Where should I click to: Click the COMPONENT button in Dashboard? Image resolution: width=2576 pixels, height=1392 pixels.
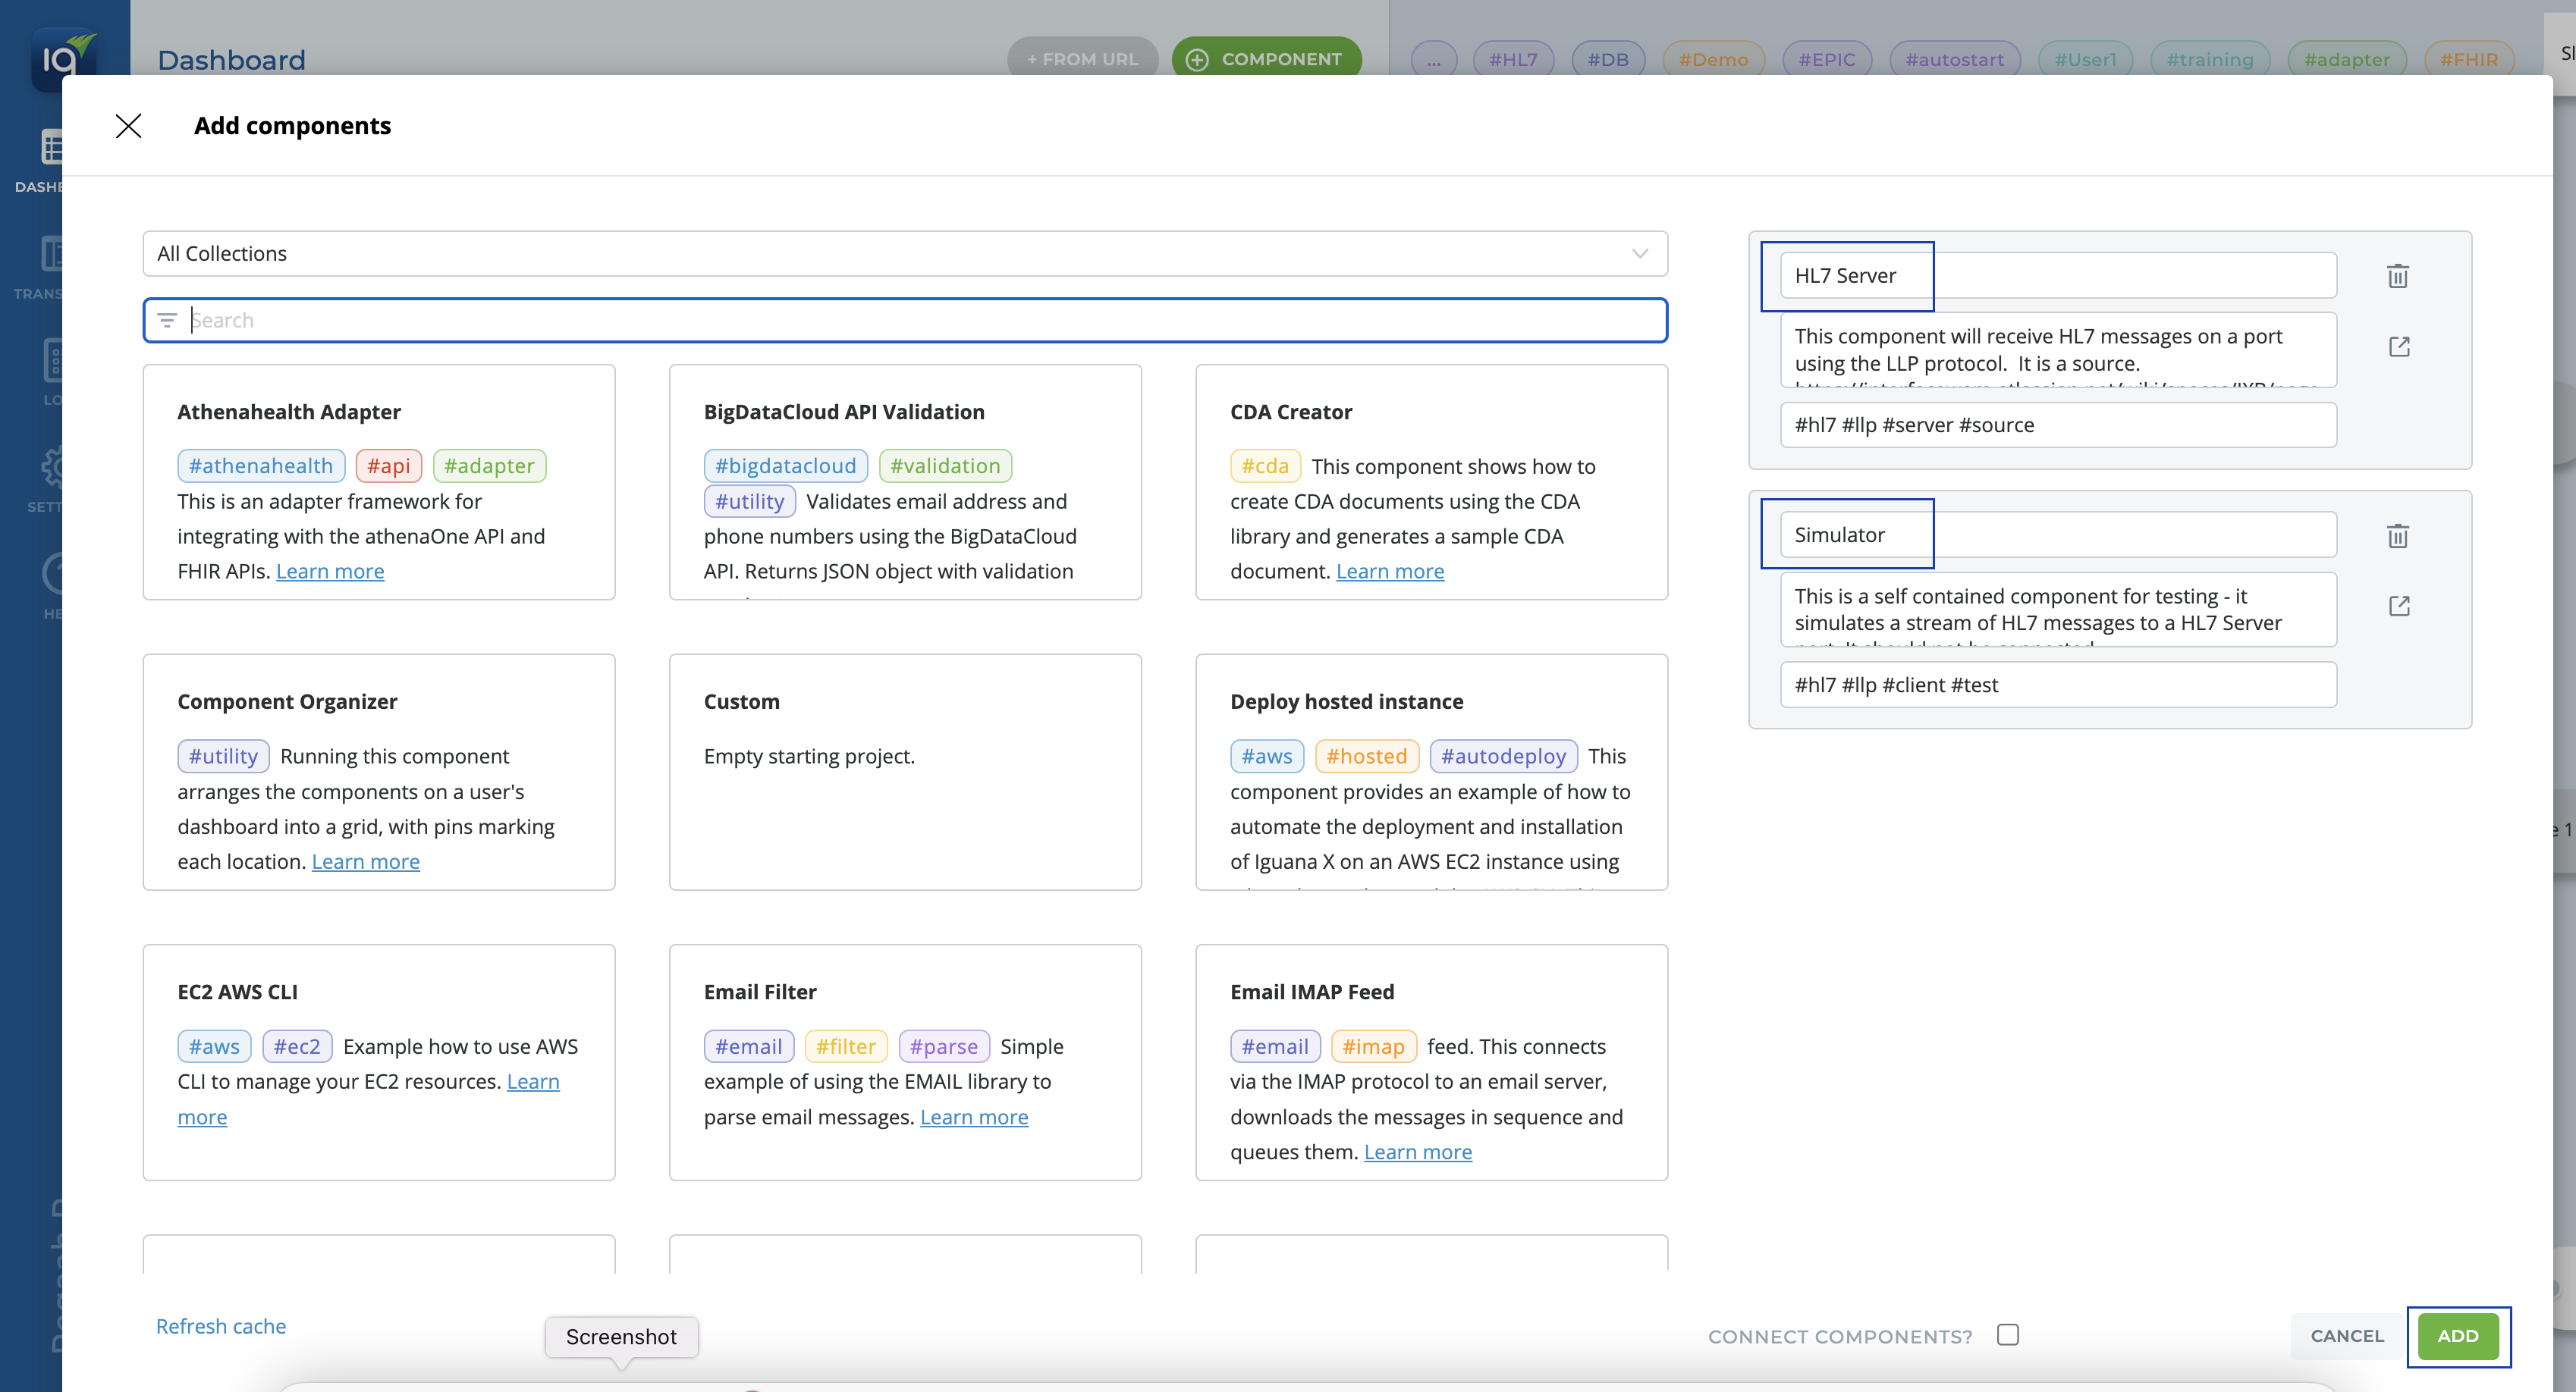pos(1266,59)
